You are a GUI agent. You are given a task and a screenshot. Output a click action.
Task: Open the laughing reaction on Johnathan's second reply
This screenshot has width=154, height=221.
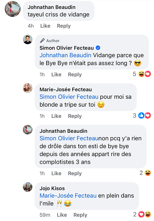[x=148, y=173]
